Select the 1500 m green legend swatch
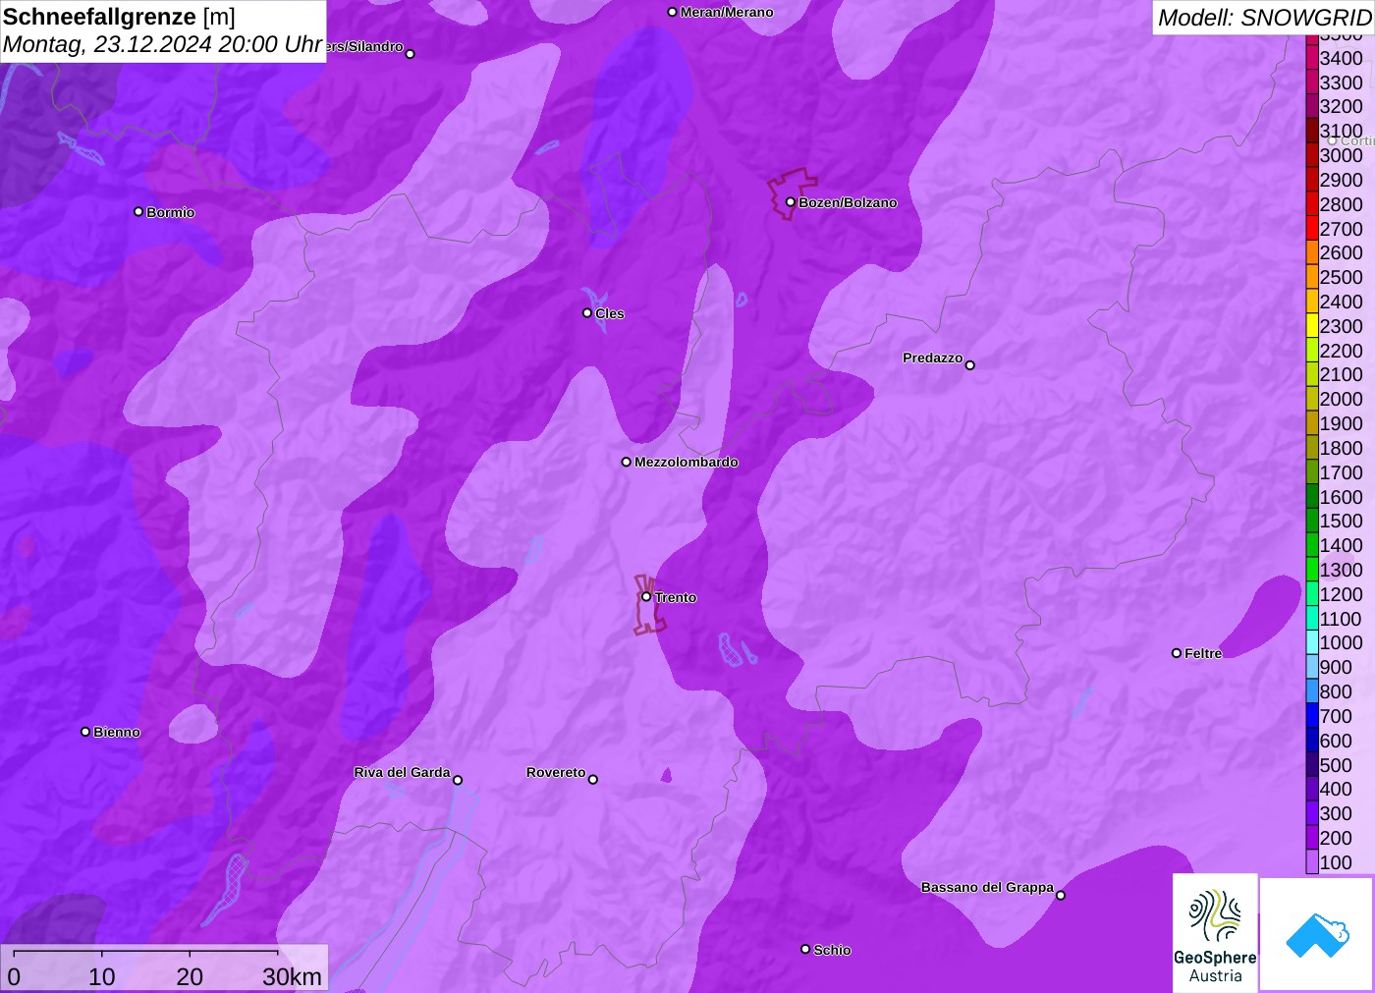Screen dimensions: 1375x993 [1312, 521]
